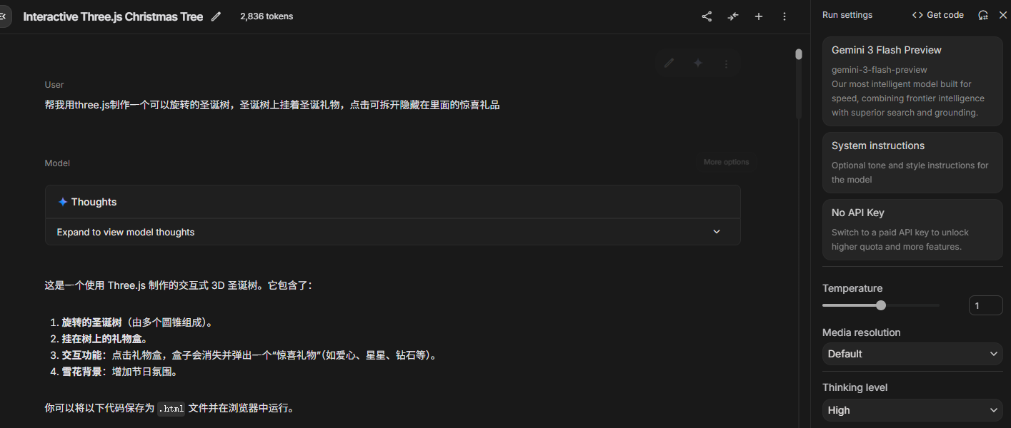Click the No API Key card
Image resolution: width=1011 pixels, height=428 pixels.
tap(912, 230)
